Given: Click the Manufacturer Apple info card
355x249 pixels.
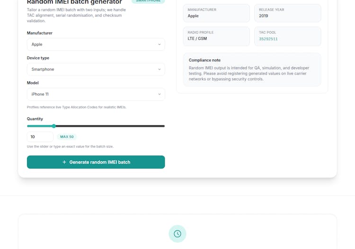Looking at the screenshot, I should [x=216, y=13].
